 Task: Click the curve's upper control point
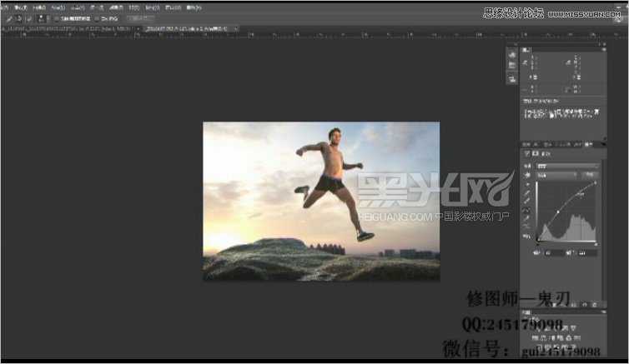[580, 193]
